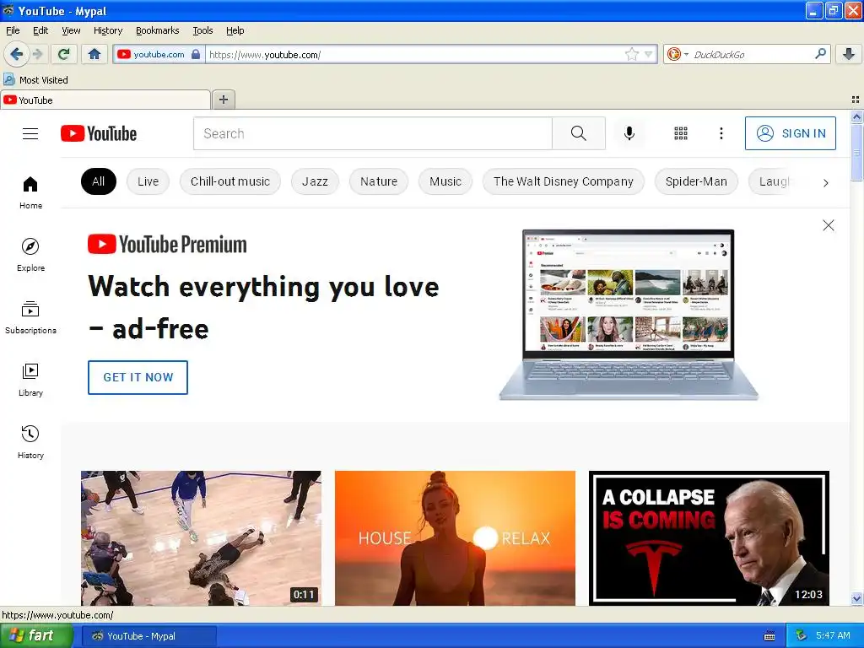
Task: Start voice search with the microphone icon
Action: tap(629, 133)
